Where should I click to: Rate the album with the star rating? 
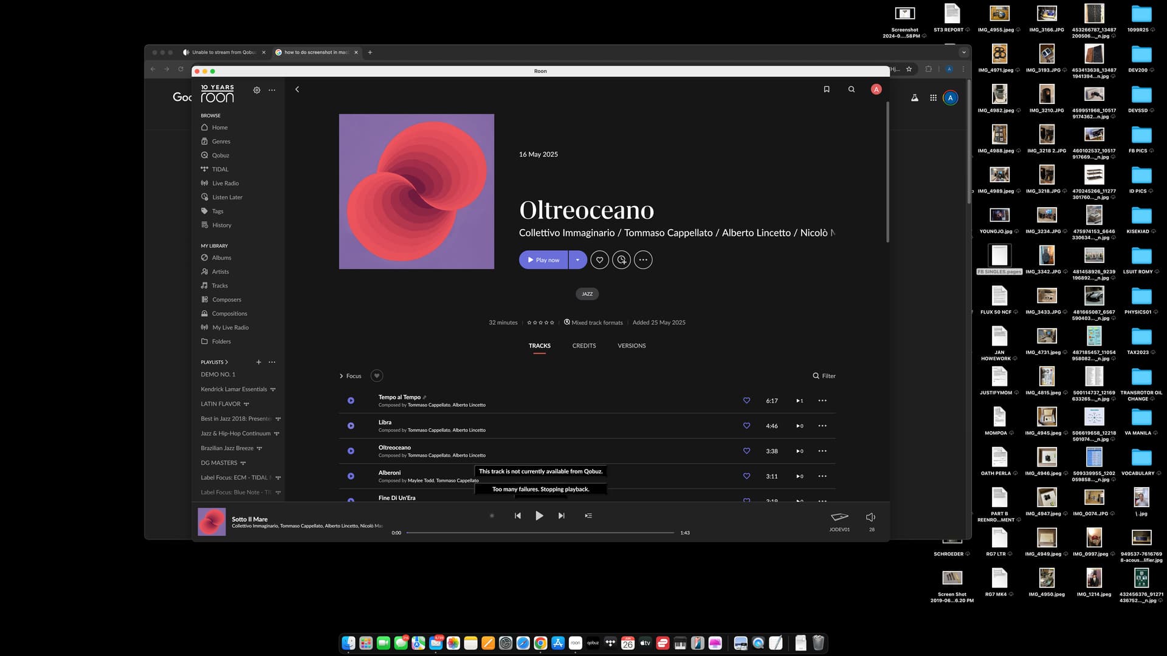click(x=540, y=323)
